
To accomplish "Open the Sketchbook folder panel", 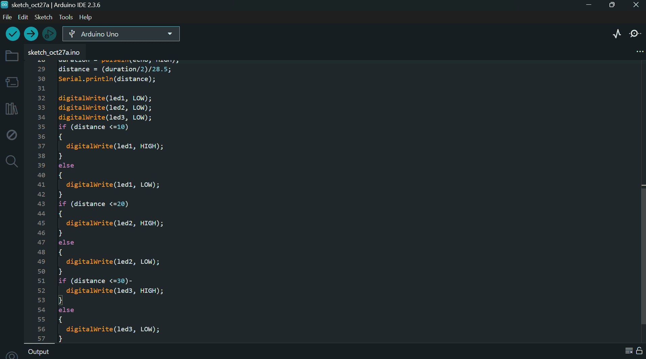I will coord(12,56).
